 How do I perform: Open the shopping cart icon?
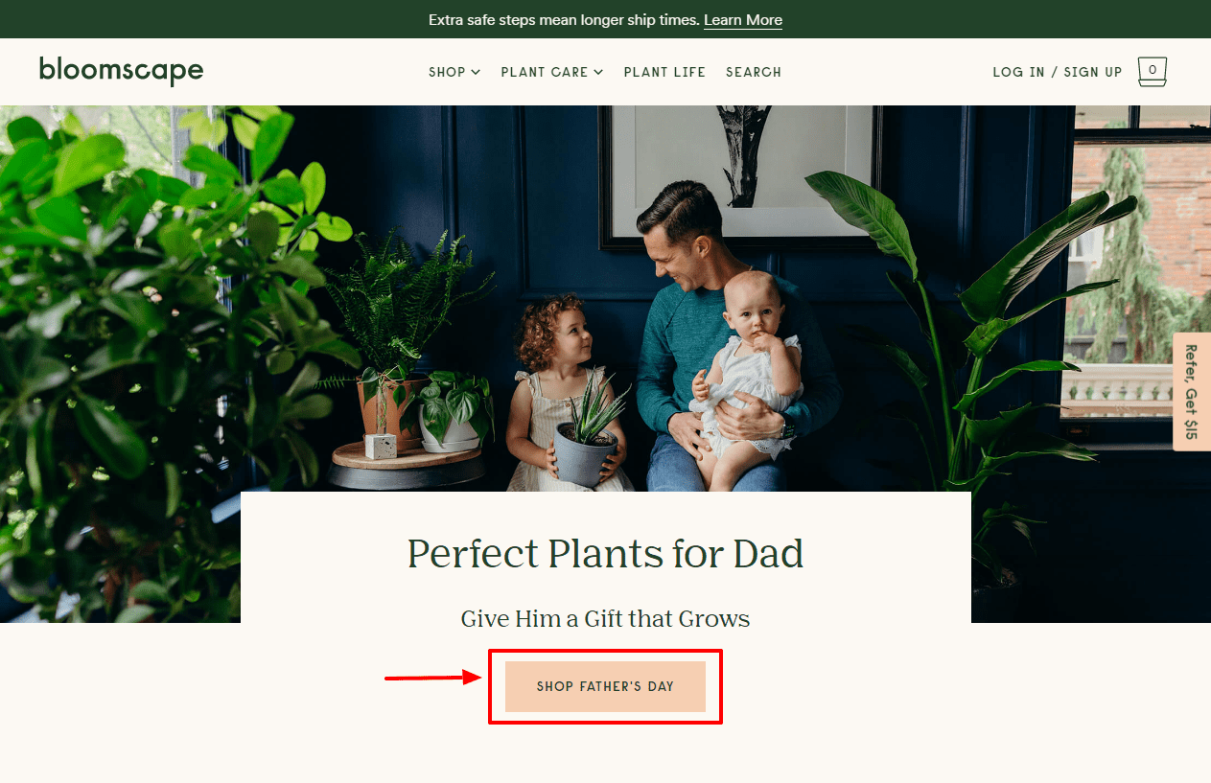pos(1152,72)
